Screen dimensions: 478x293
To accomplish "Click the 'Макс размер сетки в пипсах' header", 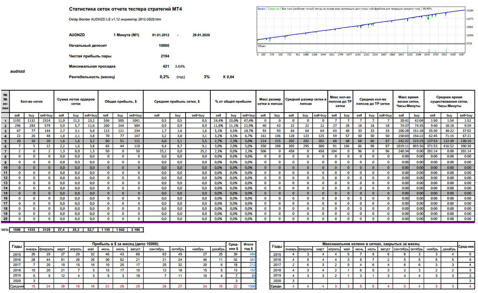I will pyautogui.click(x=270, y=101).
